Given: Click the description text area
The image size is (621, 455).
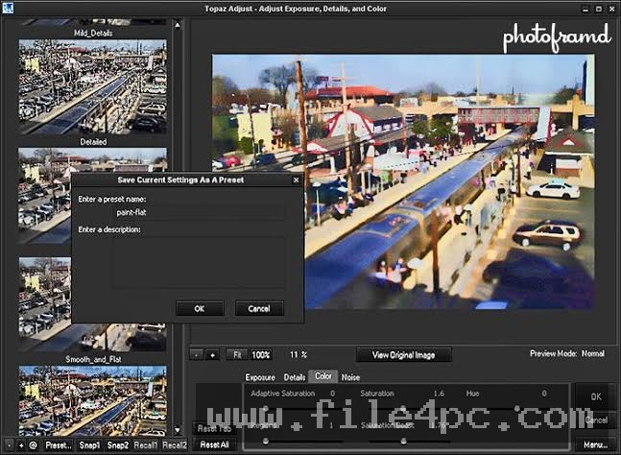Looking at the screenshot, I should pyautogui.click(x=200, y=262).
